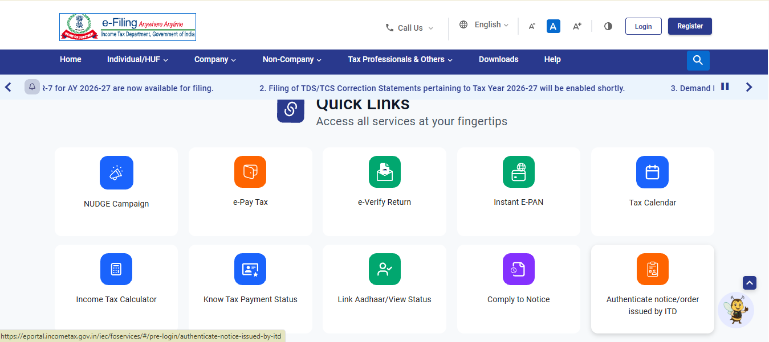Click the e-Verify Return envelope icon
The width and height of the screenshot is (769, 342).
(x=385, y=172)
